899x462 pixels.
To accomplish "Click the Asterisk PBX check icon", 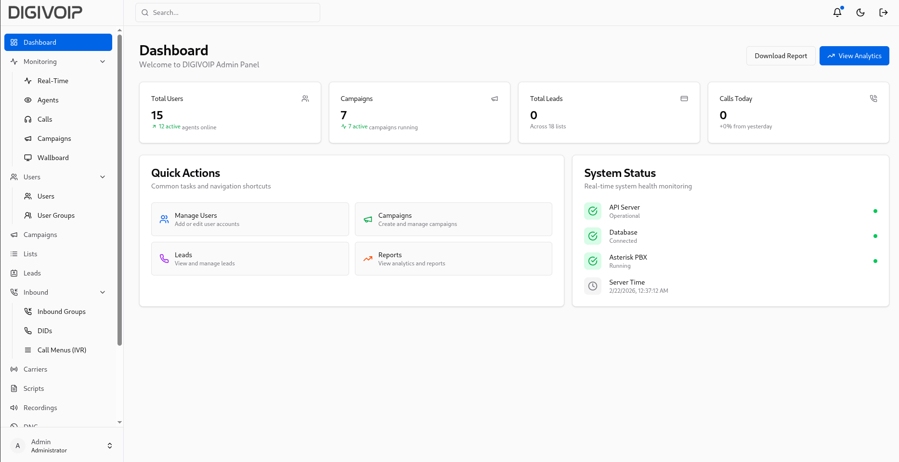I will 593,261.
